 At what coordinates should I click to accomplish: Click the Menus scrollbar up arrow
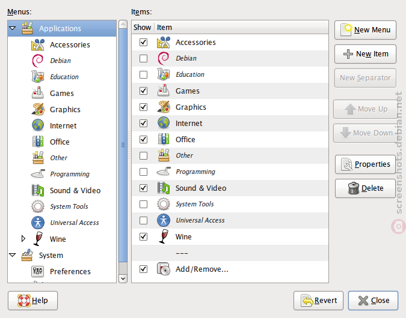pos(123,25)
